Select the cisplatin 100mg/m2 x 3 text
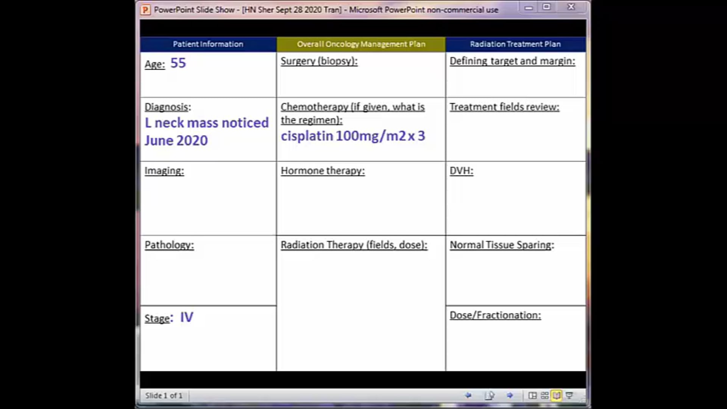The image size is (727, 409). [x=353, y=136]
